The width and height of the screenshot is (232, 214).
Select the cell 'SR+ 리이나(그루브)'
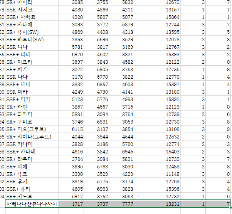pyautogui.click(x=32, y=137)
